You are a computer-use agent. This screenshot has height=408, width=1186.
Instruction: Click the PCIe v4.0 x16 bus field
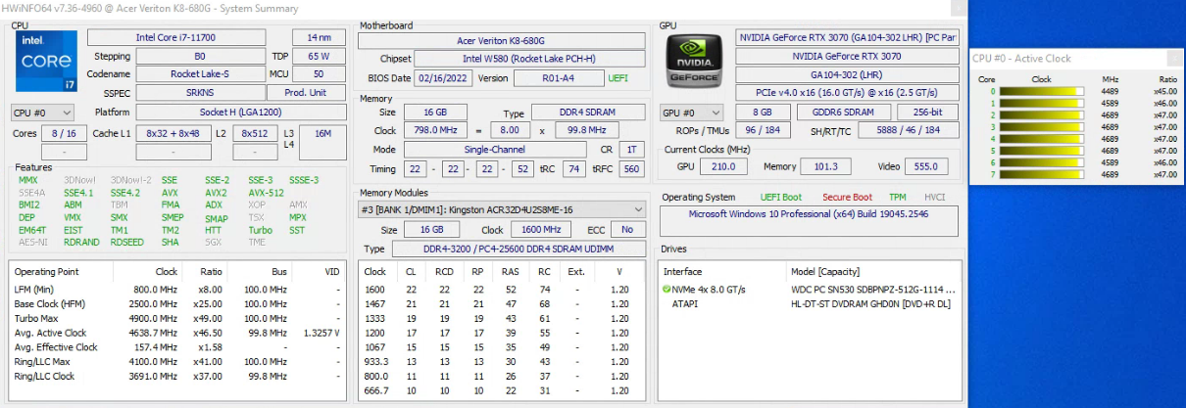847,93
